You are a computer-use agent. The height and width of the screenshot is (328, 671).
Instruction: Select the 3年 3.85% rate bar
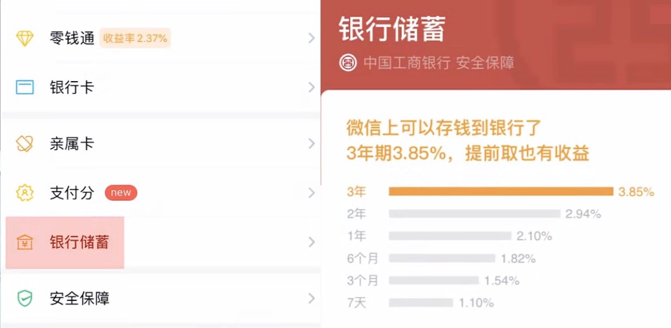coord(501,192)
